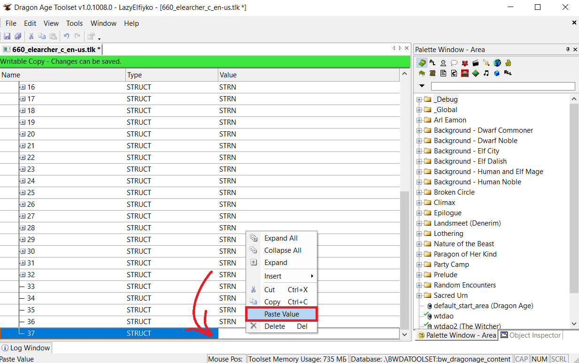Pin the Palette Window panel

click(568, 49)
